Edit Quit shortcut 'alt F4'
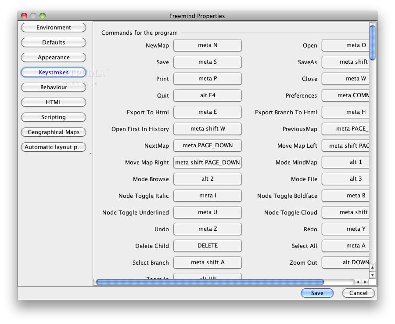This screenshot has height=324, width=395. pos(208,95)
